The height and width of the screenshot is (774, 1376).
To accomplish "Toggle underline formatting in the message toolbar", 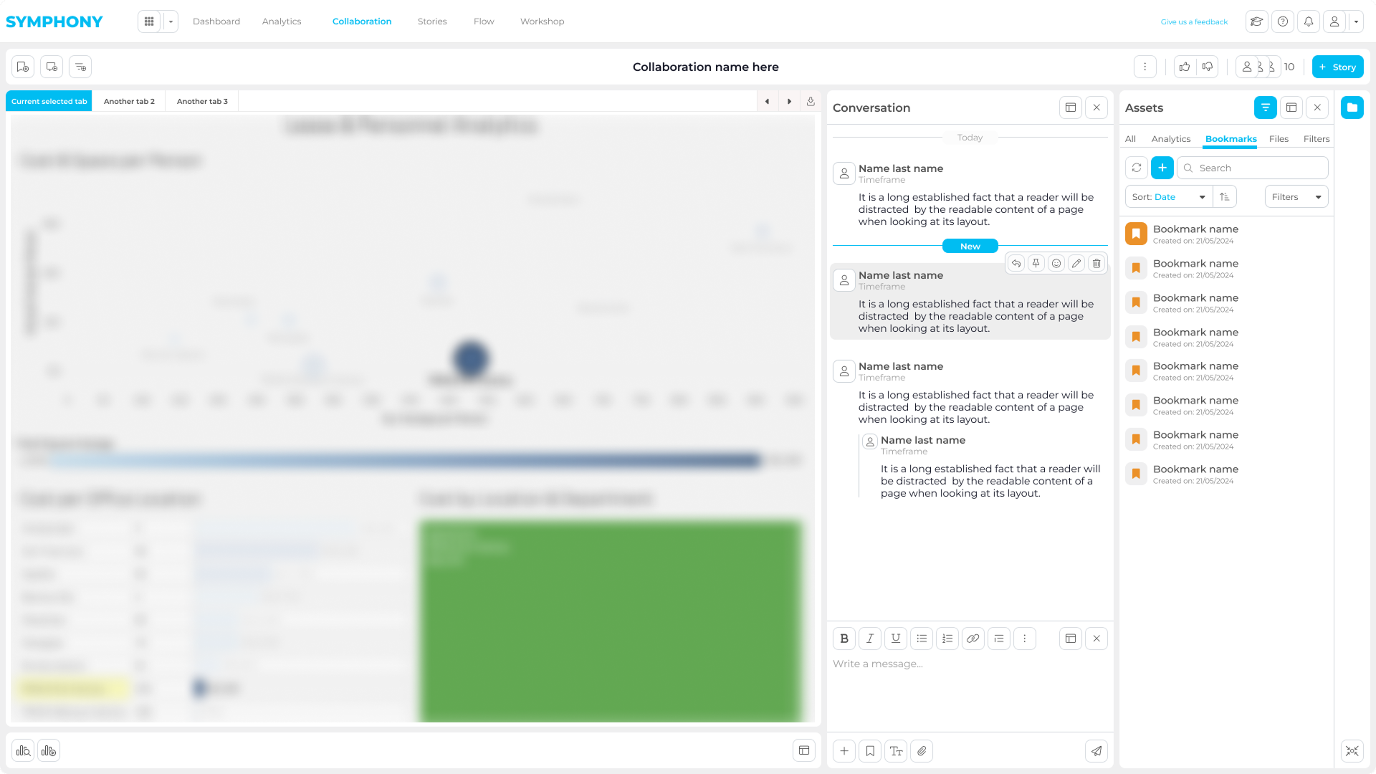I will click(x=895, y=639).
